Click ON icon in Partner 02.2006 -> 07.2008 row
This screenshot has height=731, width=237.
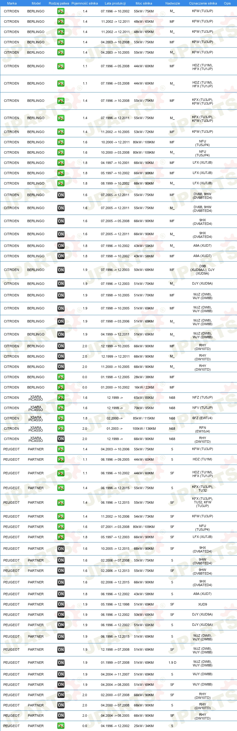pyautogui.click(x=61, y=560)
